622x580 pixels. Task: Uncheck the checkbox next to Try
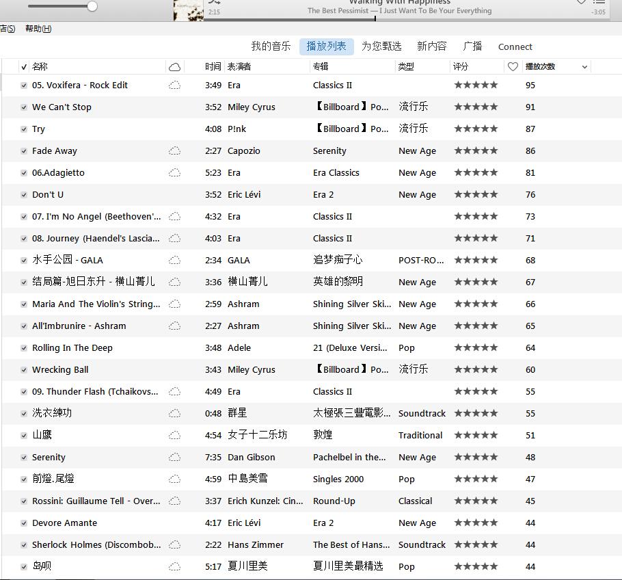23,129
